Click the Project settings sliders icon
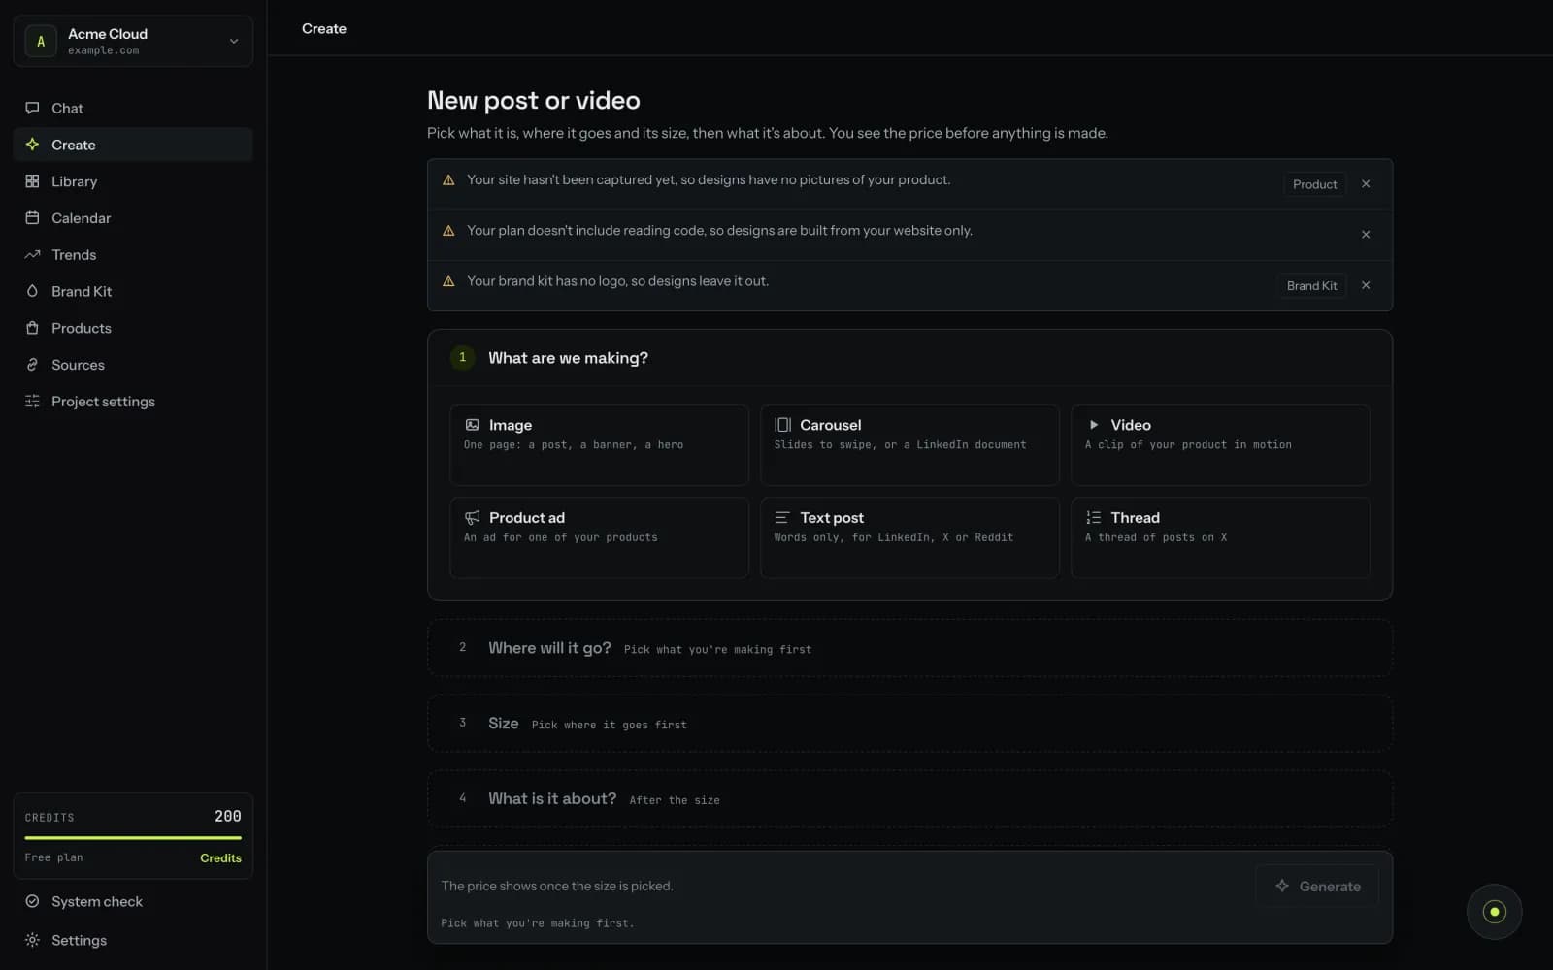Image resolution: width=1553 pixels, height=970 pixels. (32, 402)
